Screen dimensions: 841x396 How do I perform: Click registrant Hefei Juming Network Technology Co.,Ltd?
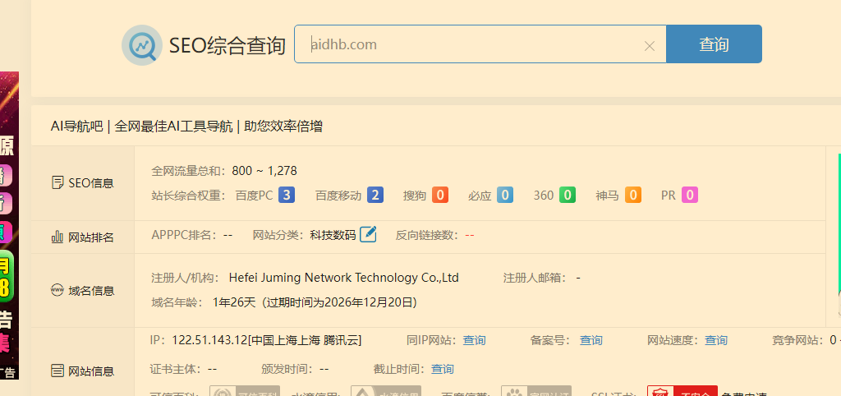point(344,278)
